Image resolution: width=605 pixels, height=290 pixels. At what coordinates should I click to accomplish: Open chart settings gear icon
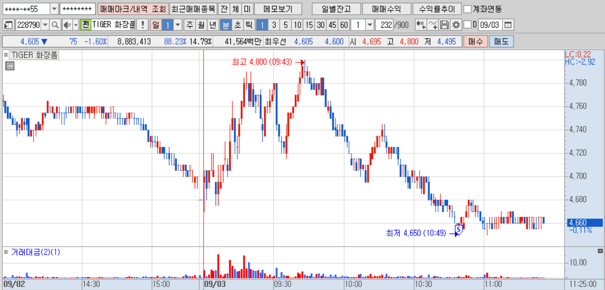[x=456, y=25]
